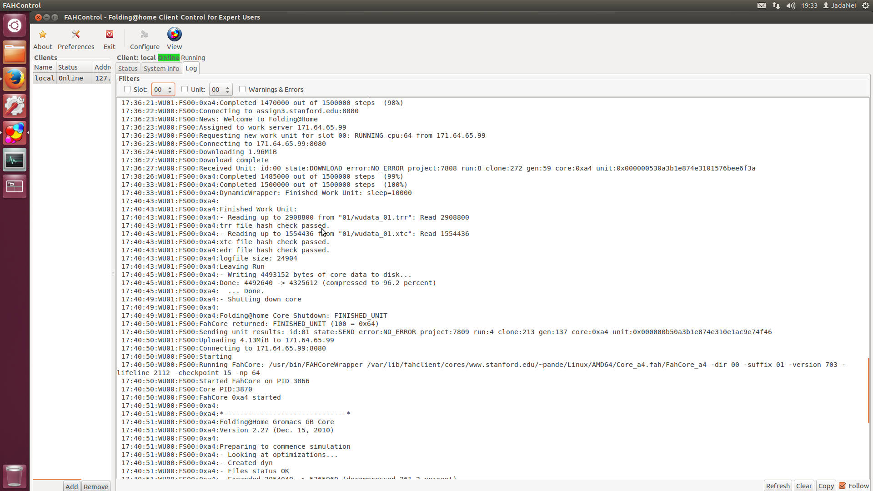Open the Trash in launcher
873x491 pixels.
point(15,476)
